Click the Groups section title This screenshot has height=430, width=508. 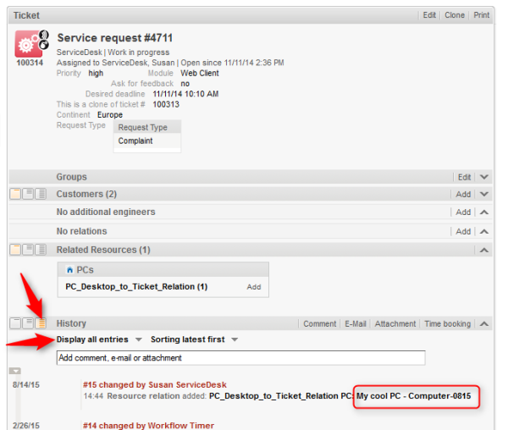72,177
